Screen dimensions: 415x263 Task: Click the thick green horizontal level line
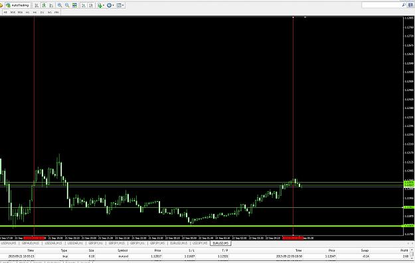coord(201,226)
